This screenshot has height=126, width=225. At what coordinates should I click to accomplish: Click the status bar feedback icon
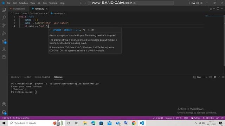click(217, 118)
